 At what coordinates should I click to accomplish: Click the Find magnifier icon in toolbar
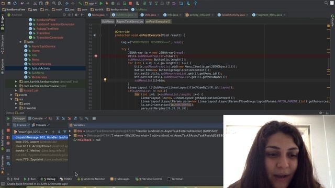54,3
